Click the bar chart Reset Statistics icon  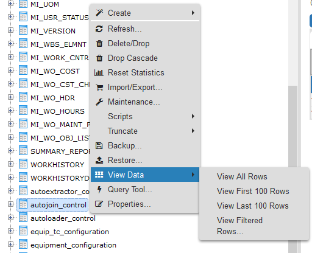point(99,72)
